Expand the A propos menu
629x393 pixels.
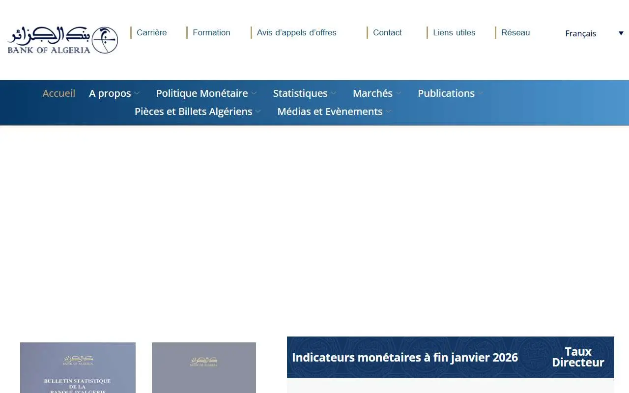[x=114, y=93]
